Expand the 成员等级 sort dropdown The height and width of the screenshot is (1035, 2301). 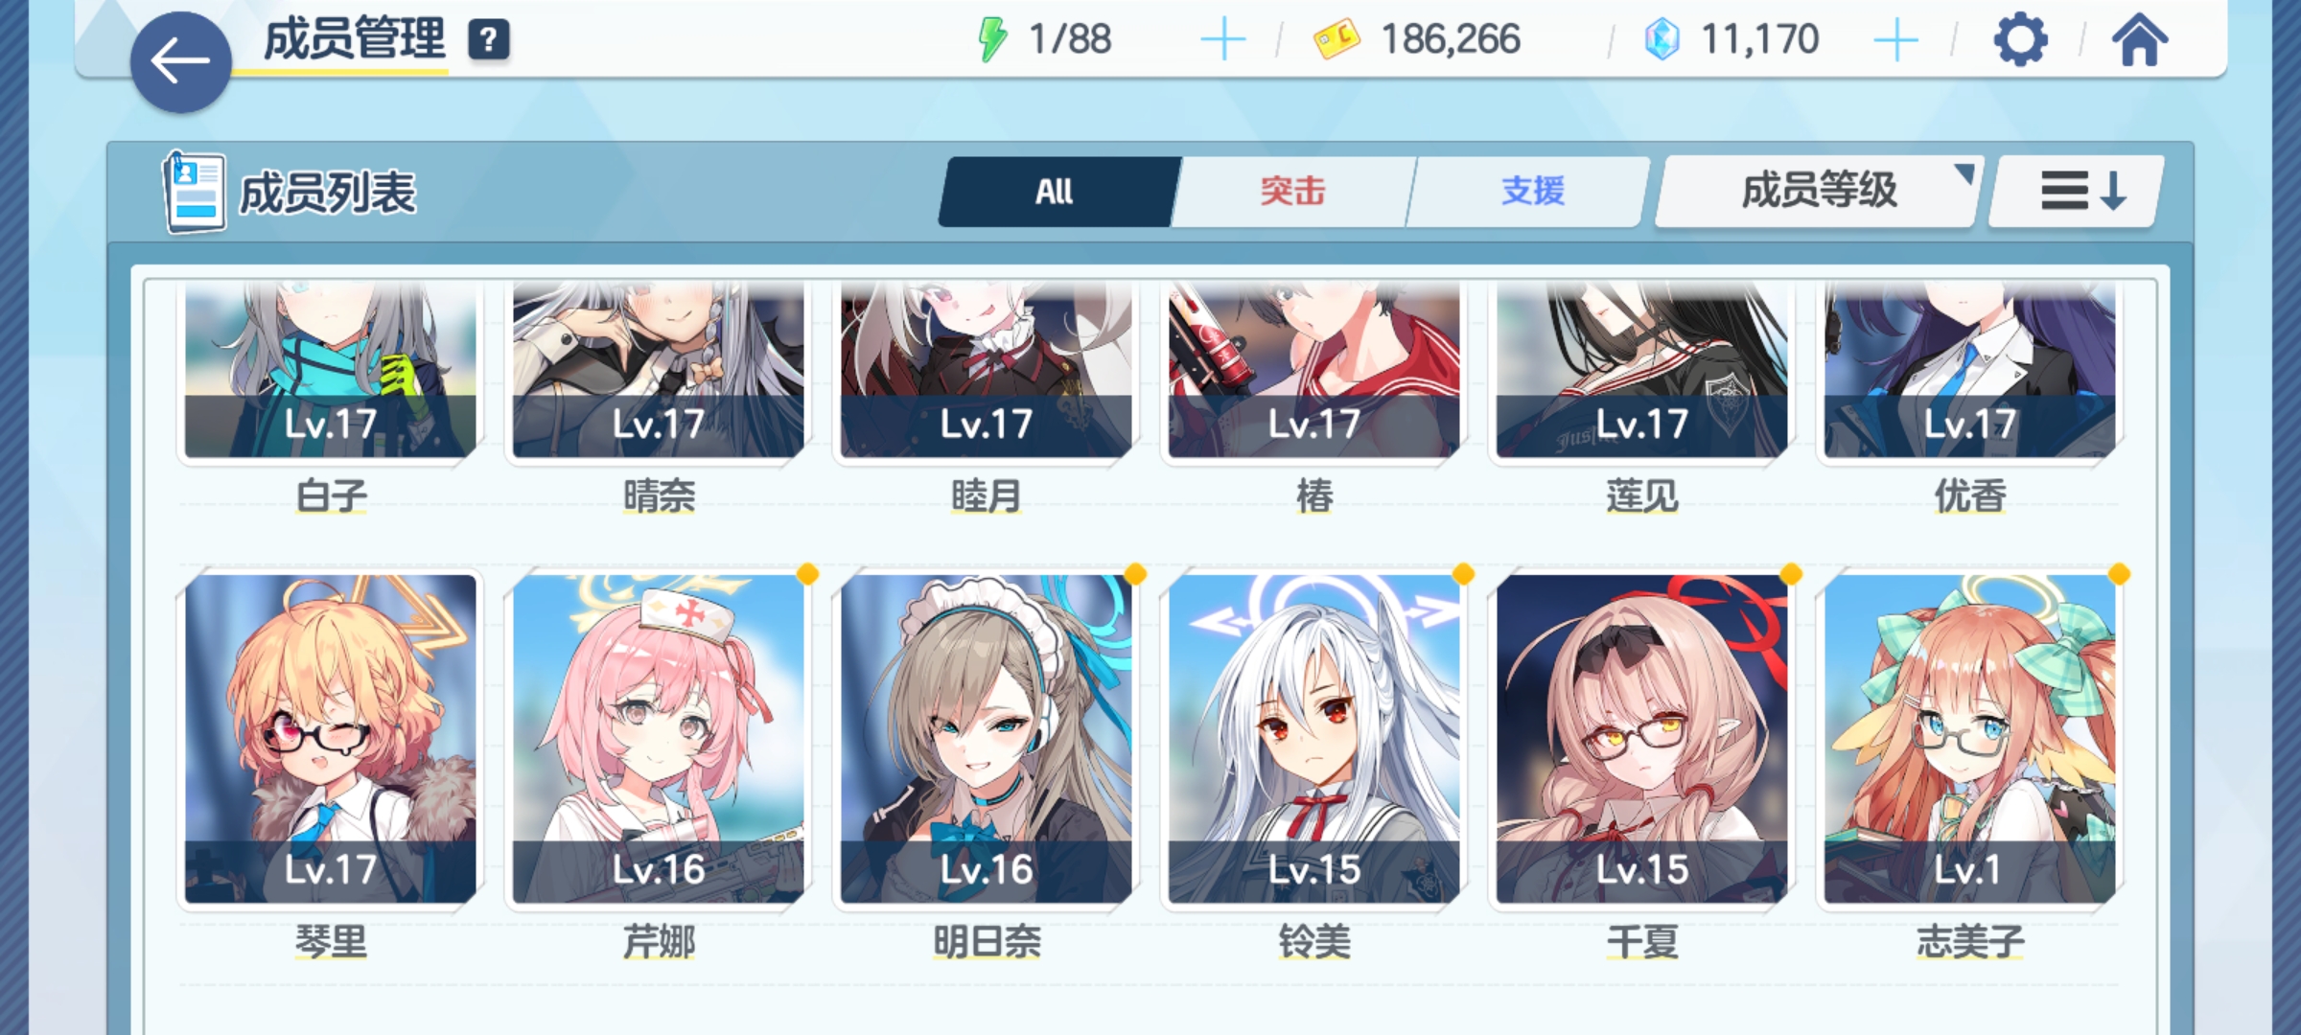pos(1818,191)
